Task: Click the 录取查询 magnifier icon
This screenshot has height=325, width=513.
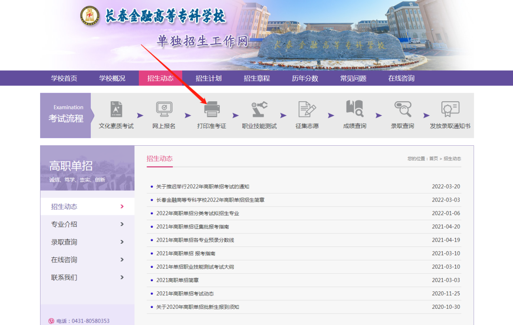Action: pos(402,109)
